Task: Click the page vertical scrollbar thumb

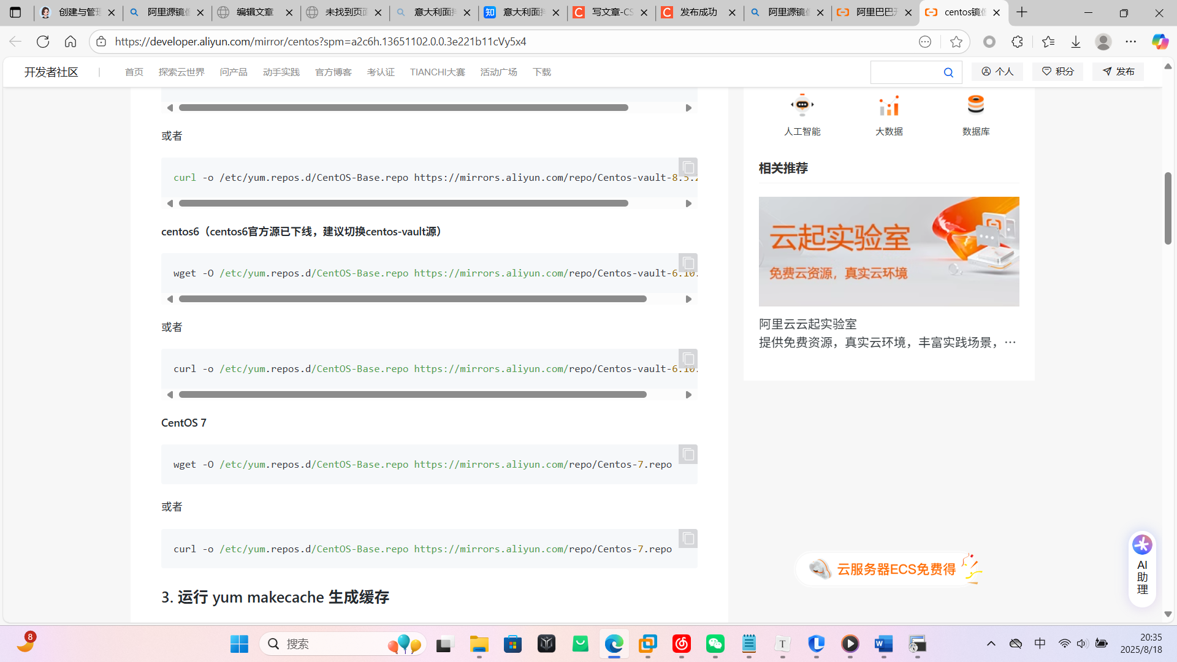Action: (1168, 208)
